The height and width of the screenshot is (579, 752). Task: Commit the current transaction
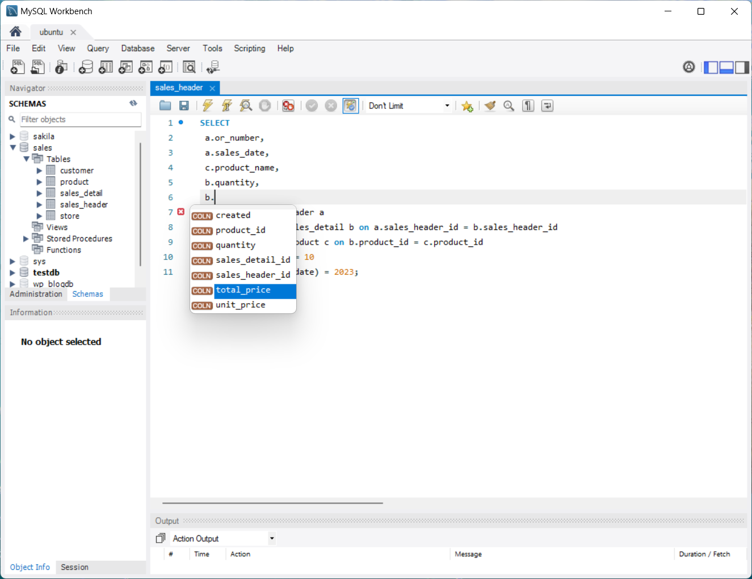point(312,106)
